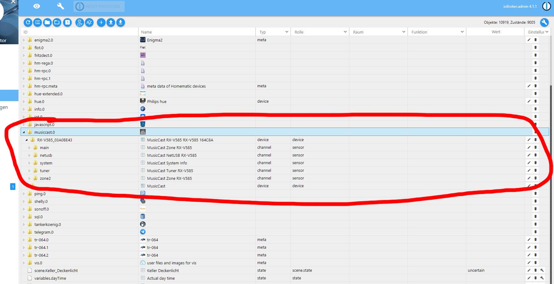Expand the tuner channel node

(x=29, y=171)
